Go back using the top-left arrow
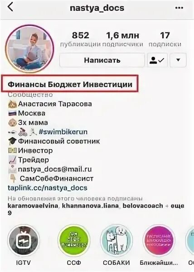 click(10, 8)
